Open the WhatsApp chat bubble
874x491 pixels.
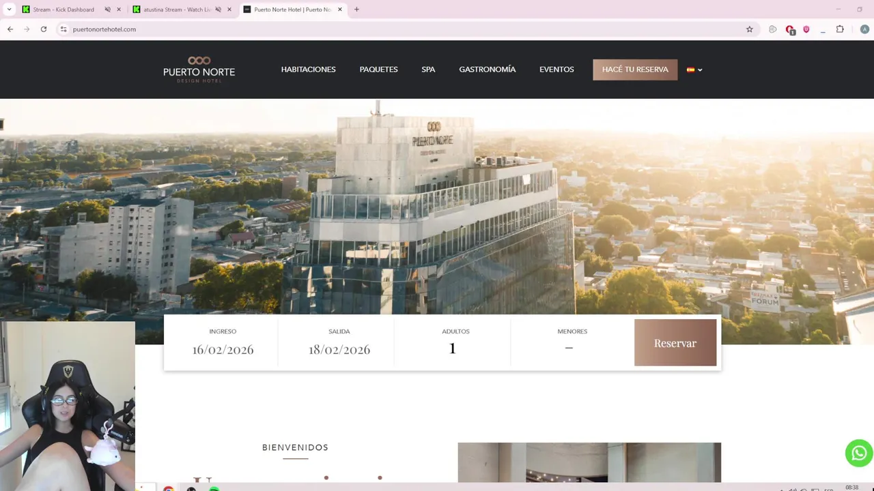point(858,453)
